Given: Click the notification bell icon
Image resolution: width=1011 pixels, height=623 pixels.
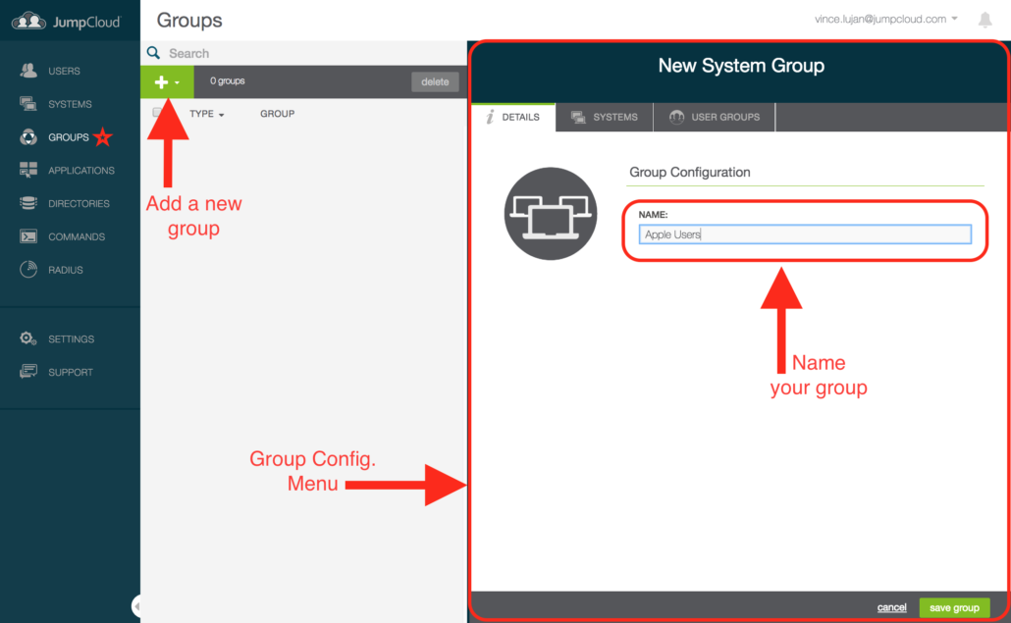Looking at the screenshot, I should 984,20.
